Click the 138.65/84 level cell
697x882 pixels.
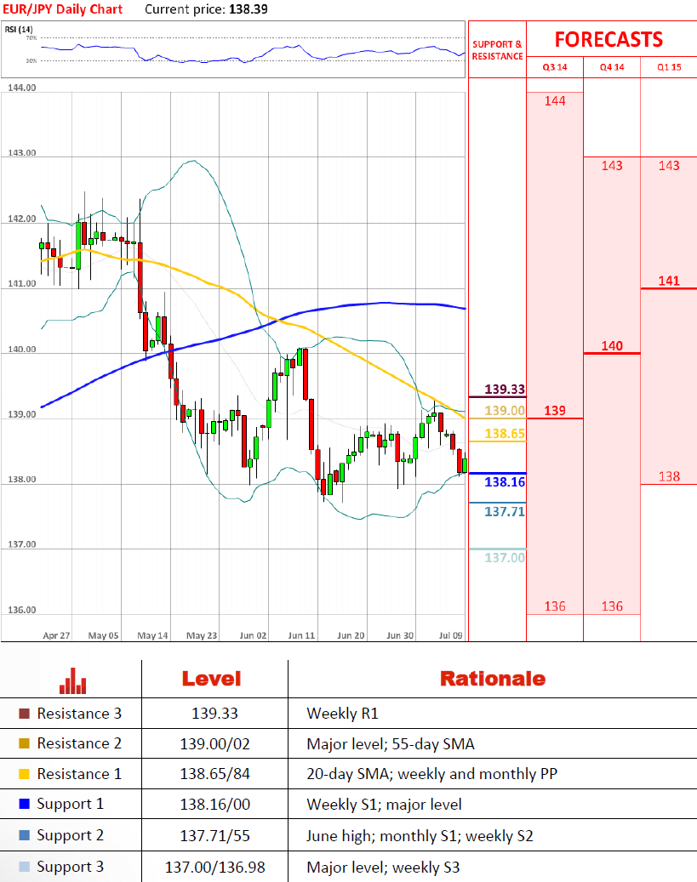click(x=214, y=774)
